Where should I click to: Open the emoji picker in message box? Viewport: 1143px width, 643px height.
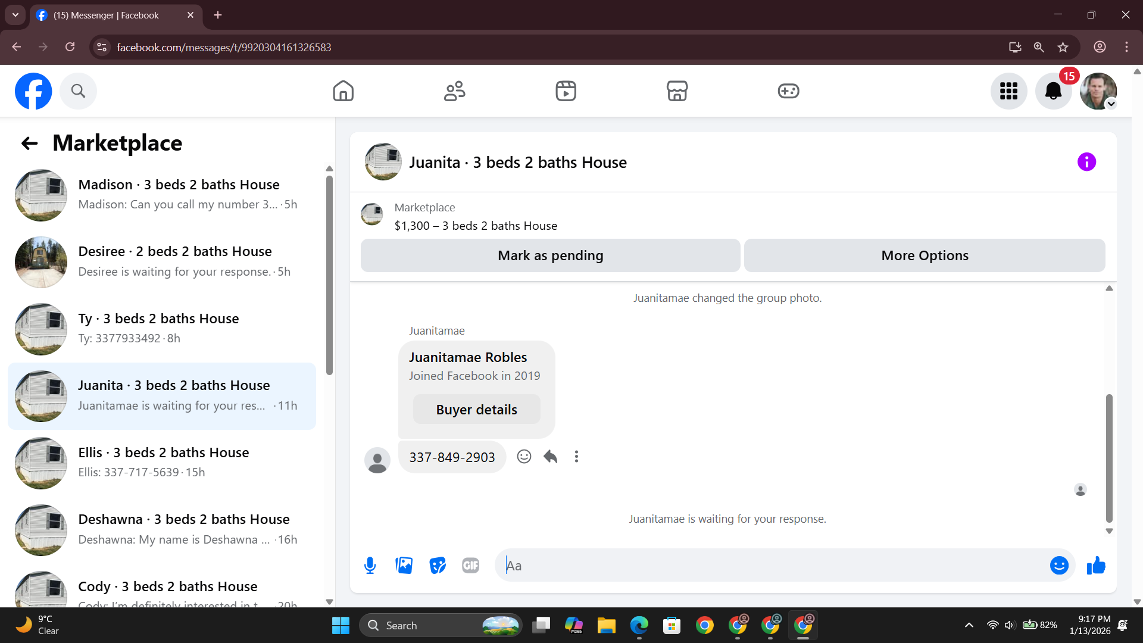1058,565
